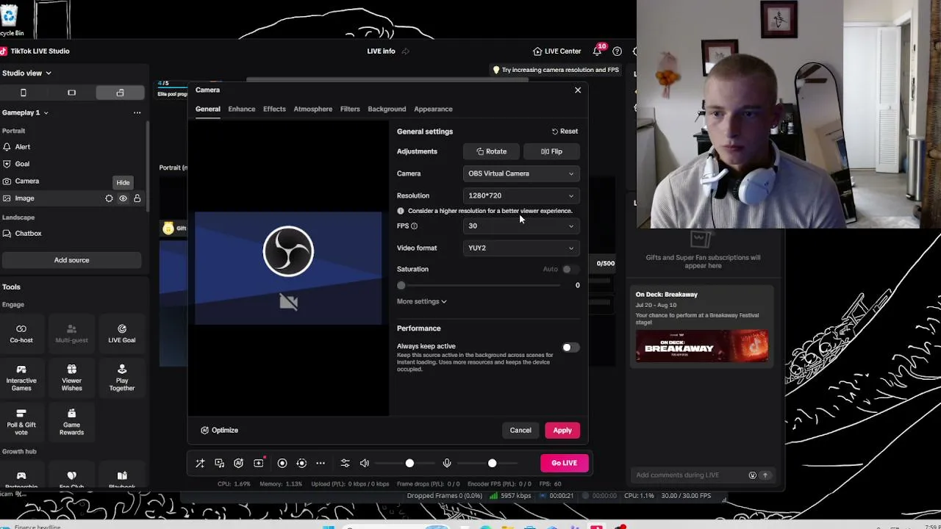Close the Camera dialog

(x=578, y=90)
